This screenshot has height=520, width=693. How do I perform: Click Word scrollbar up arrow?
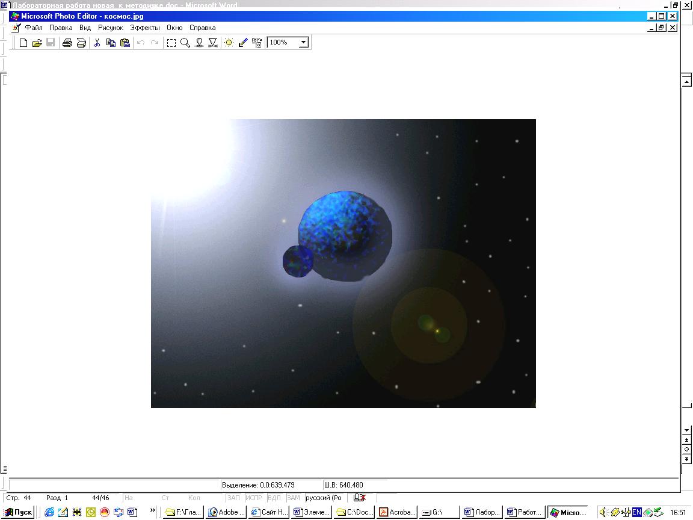[x=686, y=82]
